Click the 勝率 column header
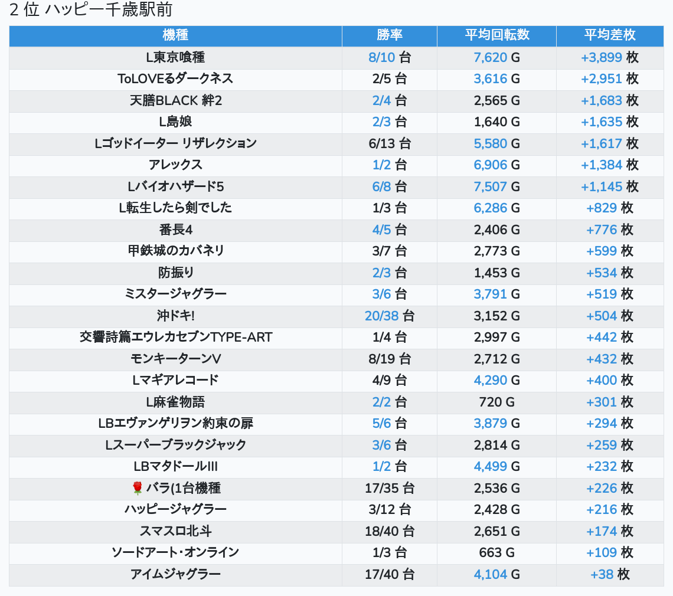The width and height of the screenshot is (673, 596). tap(389, 35)
